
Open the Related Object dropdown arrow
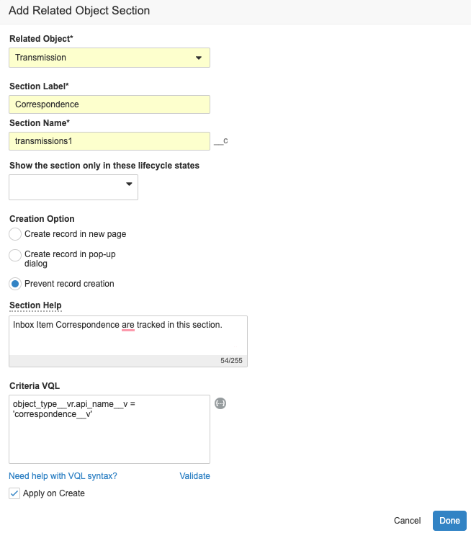tap(199, 58)
